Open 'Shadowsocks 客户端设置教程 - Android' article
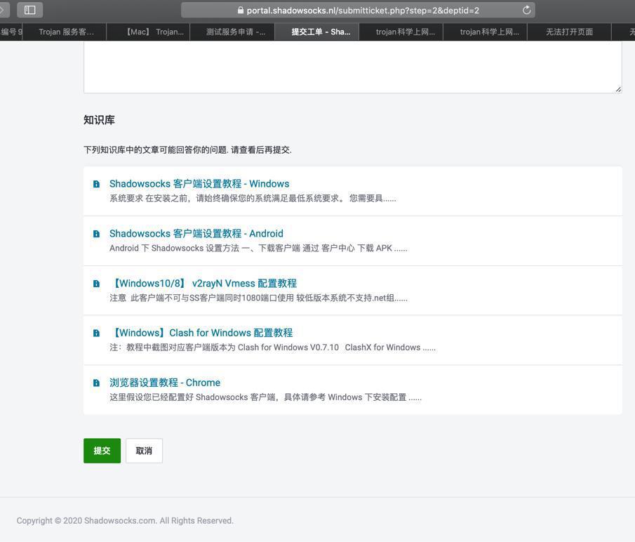The image size is (635, 542). point(196,234)
